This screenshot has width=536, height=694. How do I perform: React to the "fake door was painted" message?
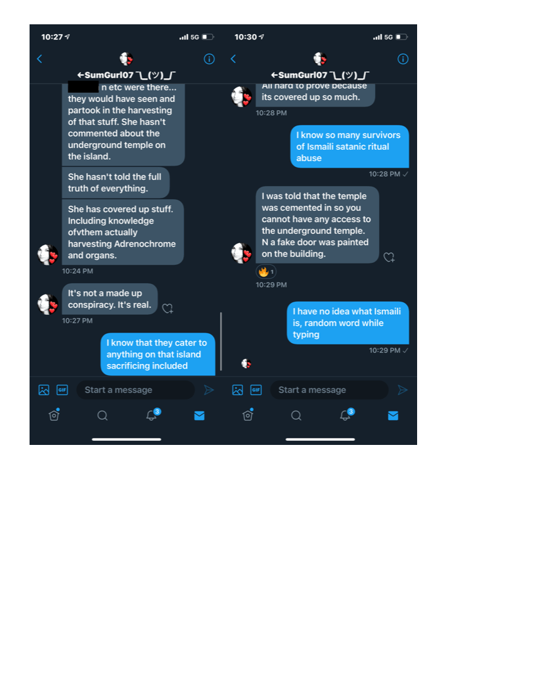[x=389, y=257]
